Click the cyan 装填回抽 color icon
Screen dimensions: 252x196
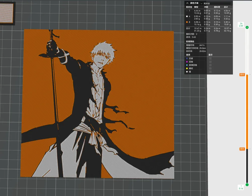(187, 65)
